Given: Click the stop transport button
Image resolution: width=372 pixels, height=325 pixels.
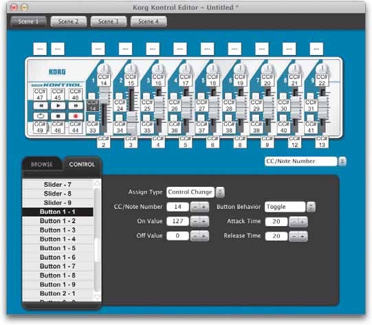Looking at the screenshot, I should 58,116.
